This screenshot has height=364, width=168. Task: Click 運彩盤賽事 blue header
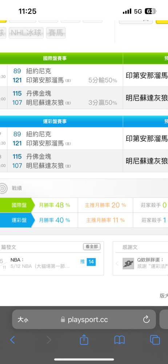tap(55, 122)
